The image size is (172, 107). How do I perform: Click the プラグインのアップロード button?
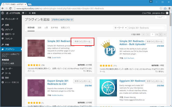62,20
